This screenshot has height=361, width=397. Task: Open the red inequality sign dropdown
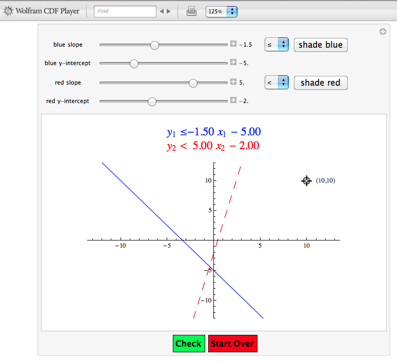click(x=276, y=83)
